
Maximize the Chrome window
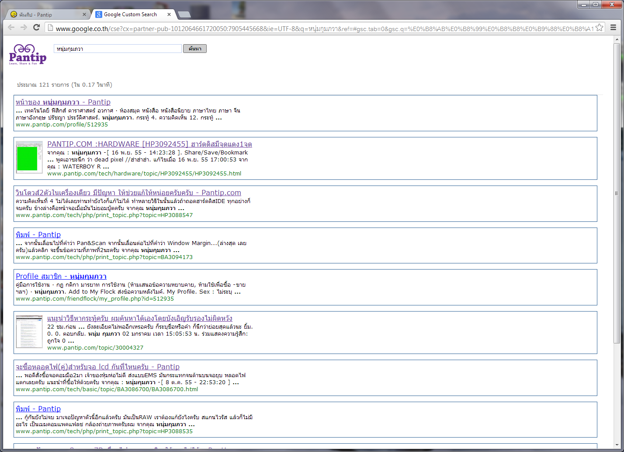pos(595,4)
